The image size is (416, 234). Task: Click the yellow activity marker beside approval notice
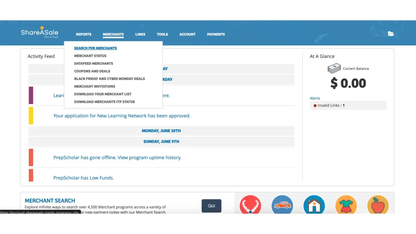pyautogui.click(x=31, y=116)
